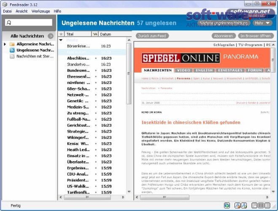Click the grey Nachrichten mit Sternen feed icon
278x211 pixels.
(x=12, y=57)
